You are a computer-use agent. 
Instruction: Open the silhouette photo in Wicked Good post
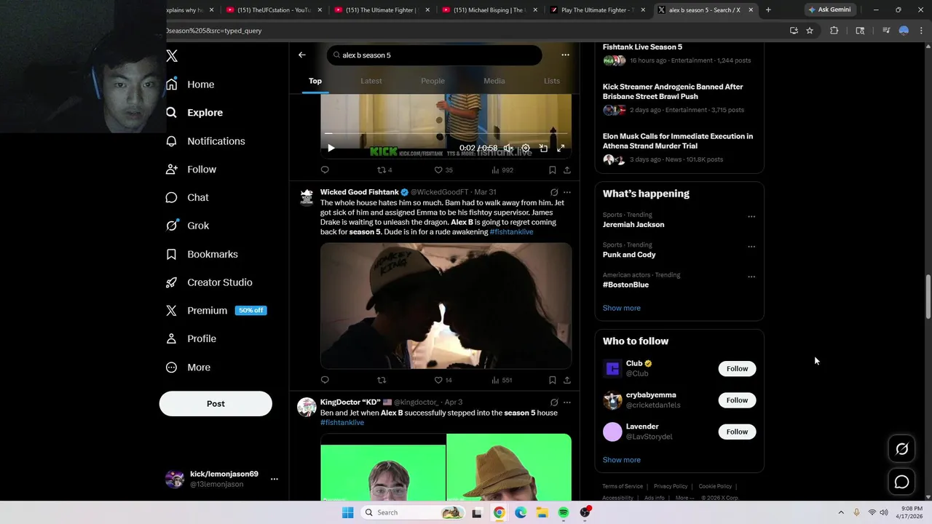coord(446,306)
